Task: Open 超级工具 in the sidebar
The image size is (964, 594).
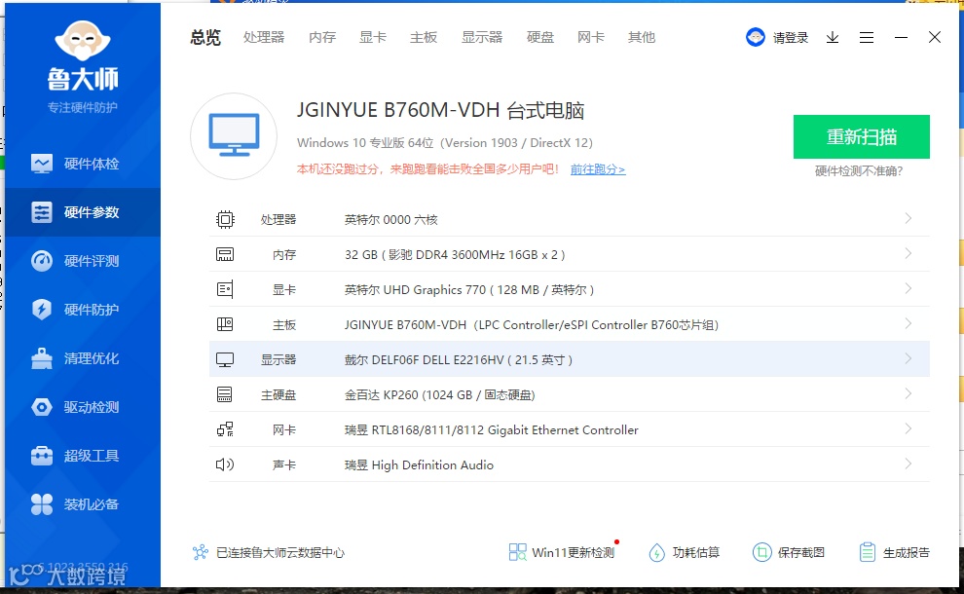Action: (83, 456)
